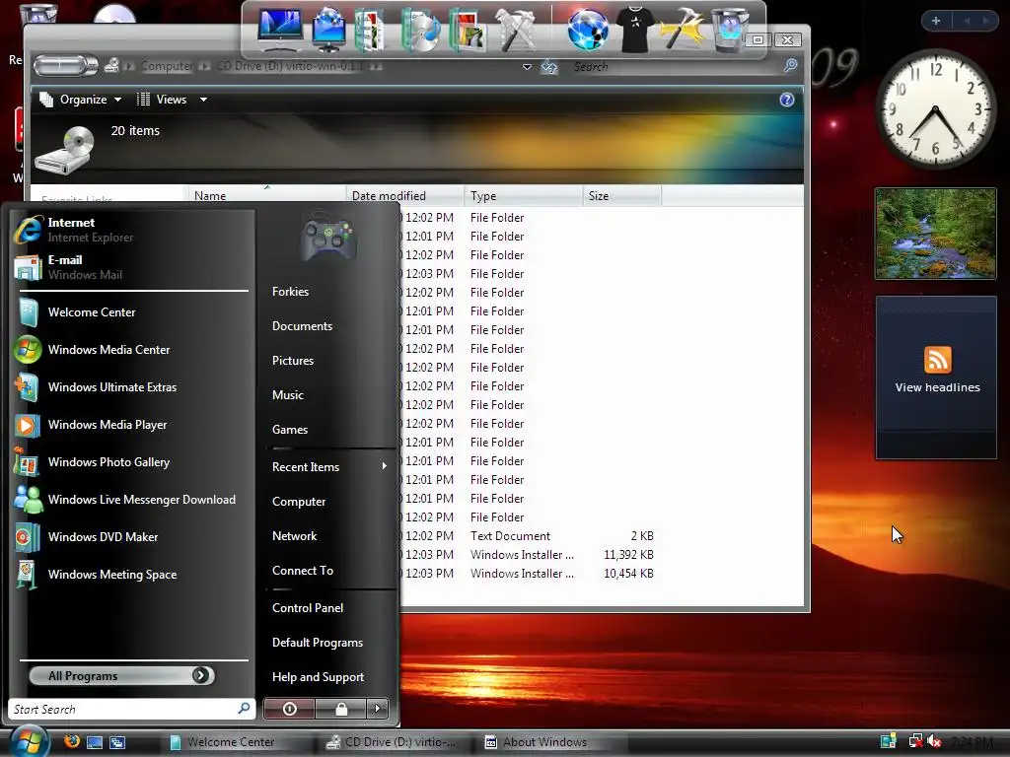Click the back/forward navigation buttons in explorer
Viewport: 1010px width, 757px height.
click(x=66, y=66)
